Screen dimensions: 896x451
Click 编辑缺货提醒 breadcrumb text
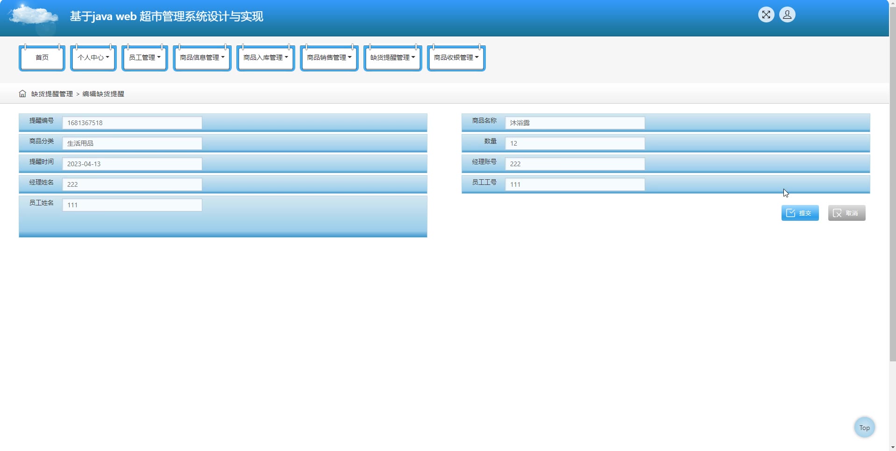click(x=103, y=94)
